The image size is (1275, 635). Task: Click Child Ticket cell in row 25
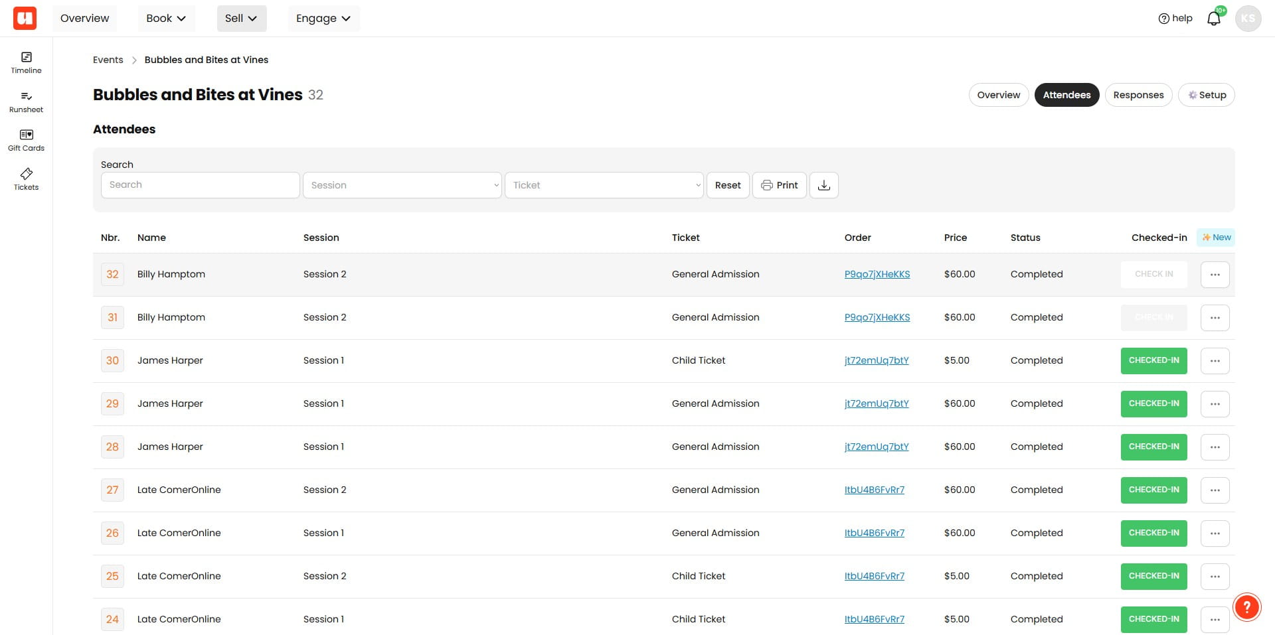point(698,576)
